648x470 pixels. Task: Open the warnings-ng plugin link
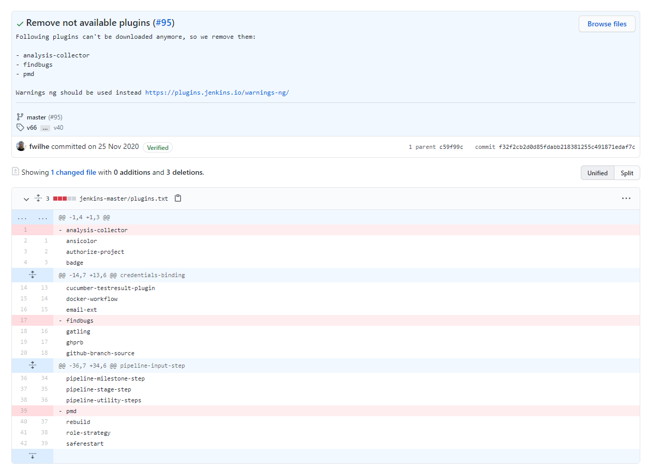coord(217,92)
